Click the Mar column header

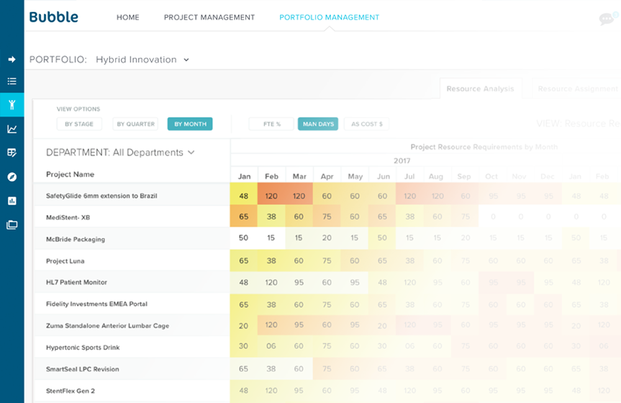[299, 176]
